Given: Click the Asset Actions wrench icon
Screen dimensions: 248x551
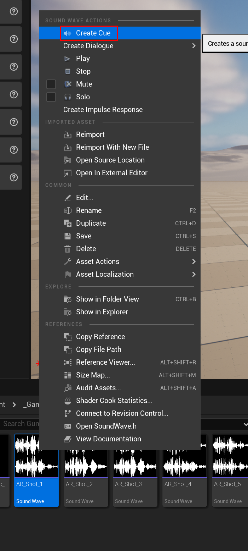Looking at the screenshot, I should (x=68, y=262).
